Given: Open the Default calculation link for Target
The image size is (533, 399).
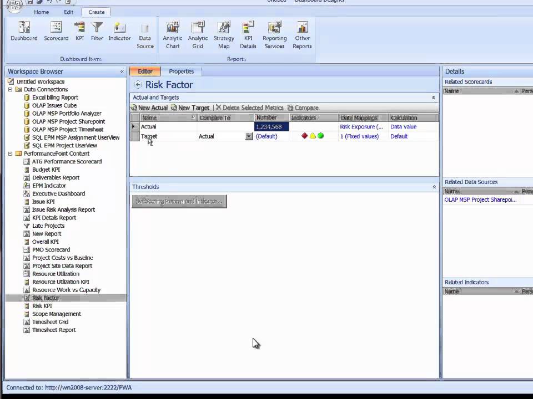Looking at the screenshot, I should 399,136.
